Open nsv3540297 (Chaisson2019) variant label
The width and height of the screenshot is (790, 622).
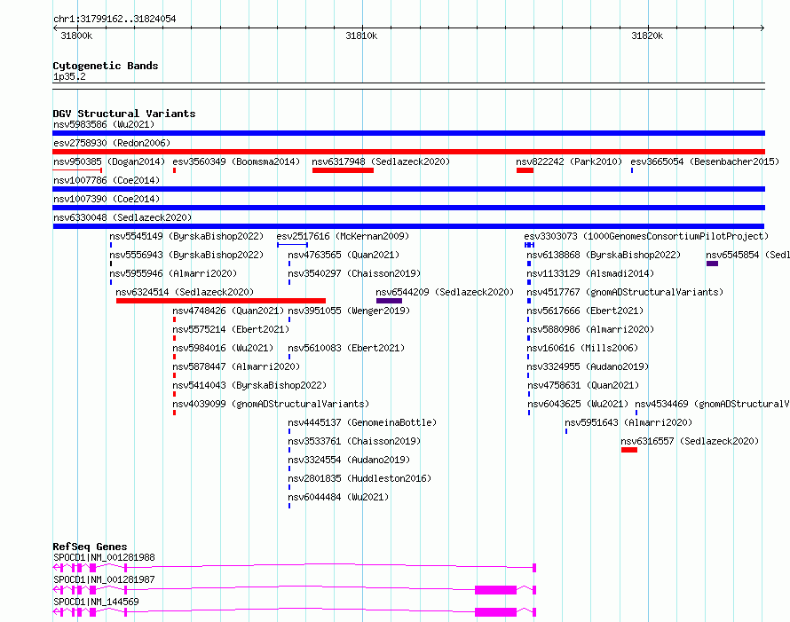tap(354, 273)
